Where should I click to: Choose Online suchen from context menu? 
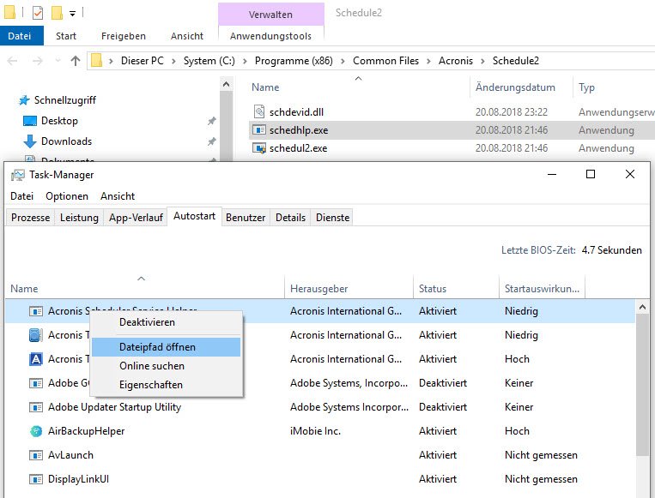tap(167, 366)
